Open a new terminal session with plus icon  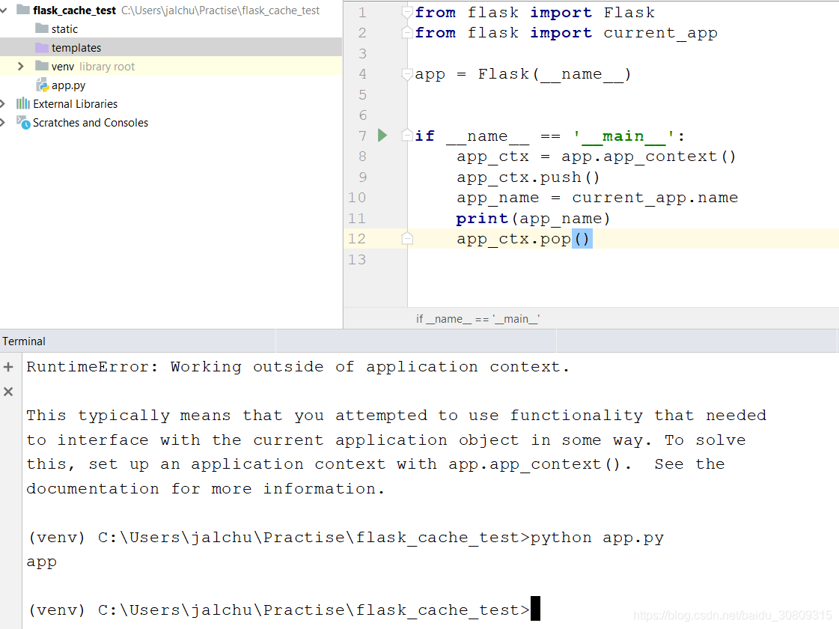(7, 367)
